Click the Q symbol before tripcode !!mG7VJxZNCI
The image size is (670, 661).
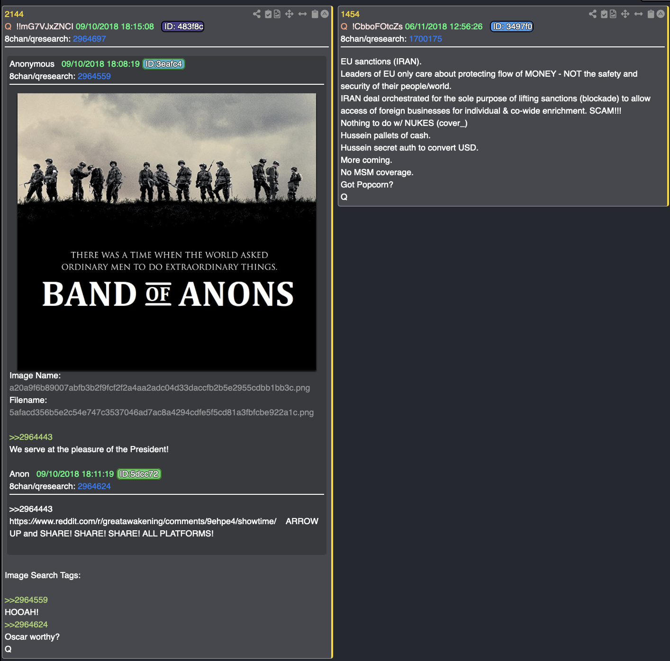click(8, 27)
